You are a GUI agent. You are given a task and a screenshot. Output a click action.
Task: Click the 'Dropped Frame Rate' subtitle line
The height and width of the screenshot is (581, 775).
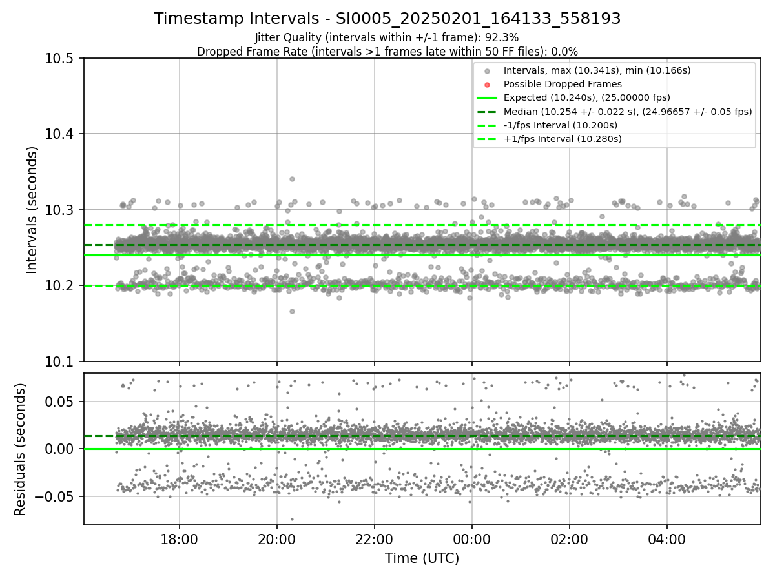coord(387,52)
